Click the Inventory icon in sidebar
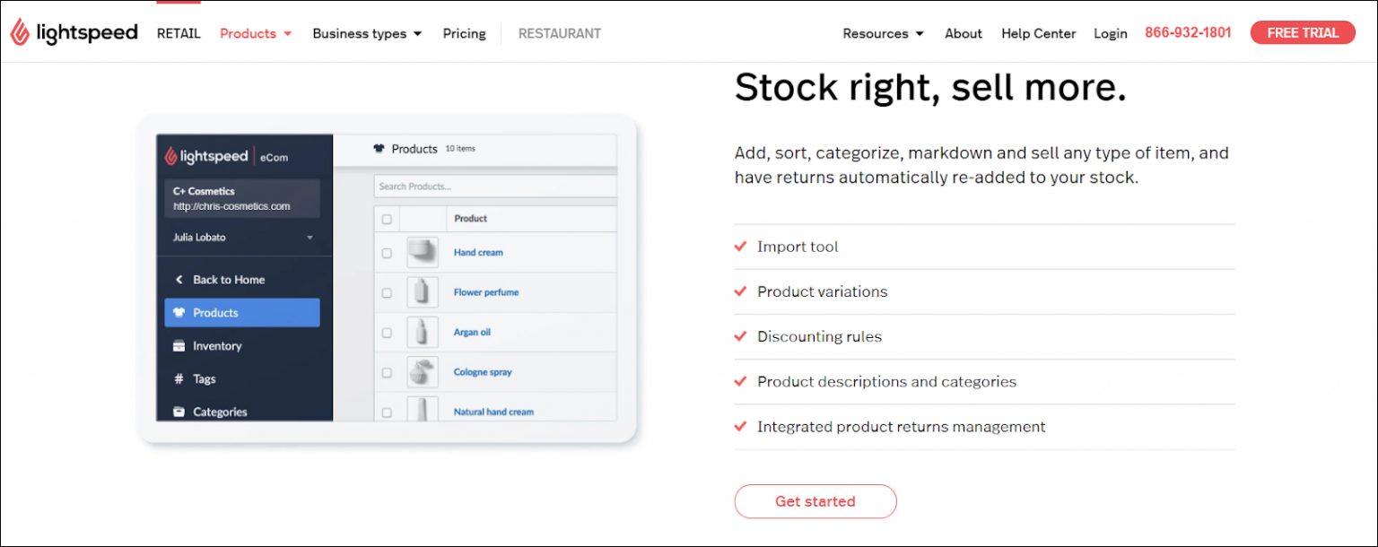 coord(179,346)
